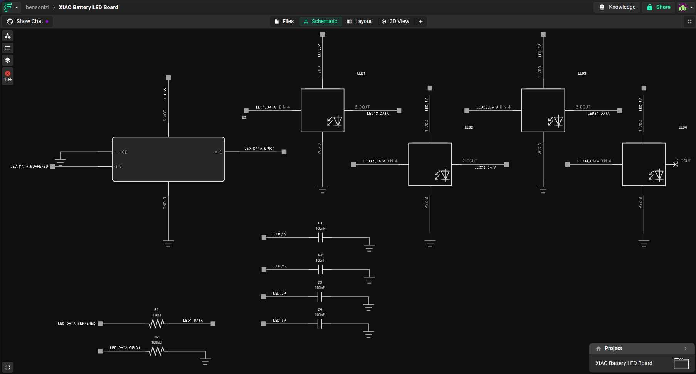Click the no-connect X on LED4 DOUT
This screenshot has height=374, width=696.
(676, 164)
